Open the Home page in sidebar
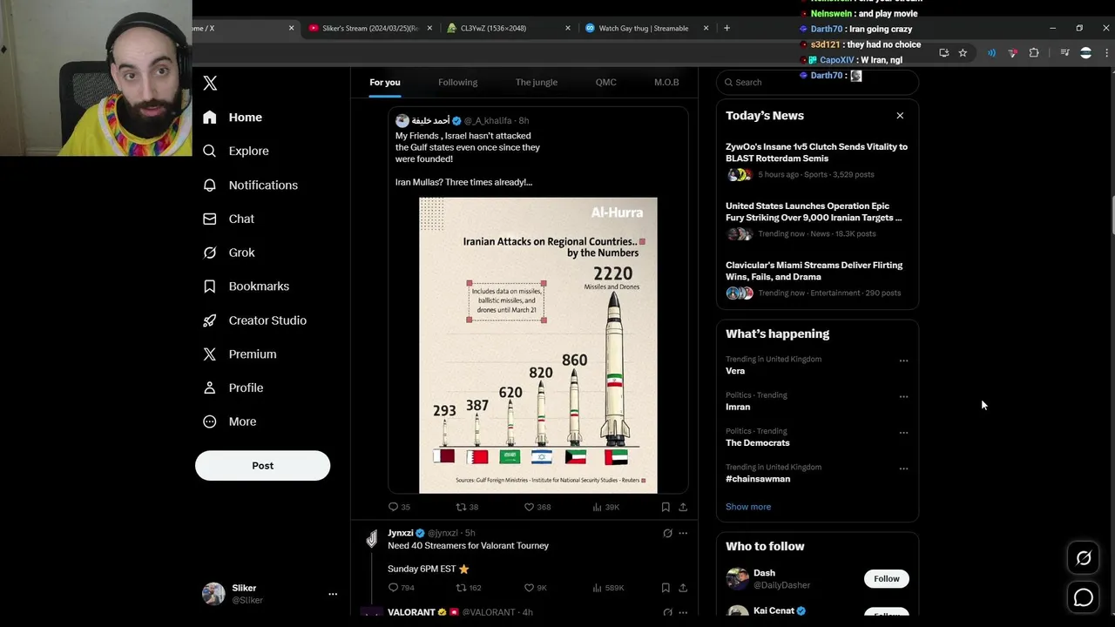The width and height of the screenshot is (1115, 627). click(233, 118)
